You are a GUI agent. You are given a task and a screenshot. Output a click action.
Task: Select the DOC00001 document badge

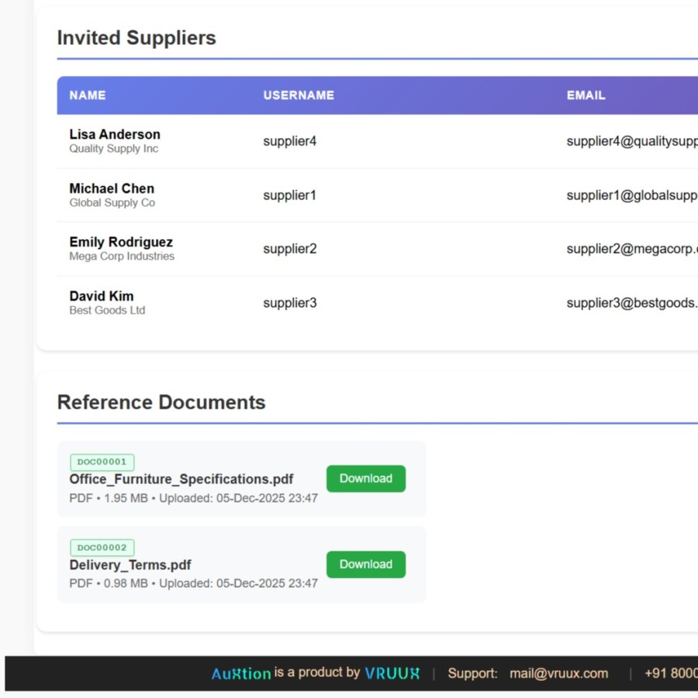coord(102,462)
